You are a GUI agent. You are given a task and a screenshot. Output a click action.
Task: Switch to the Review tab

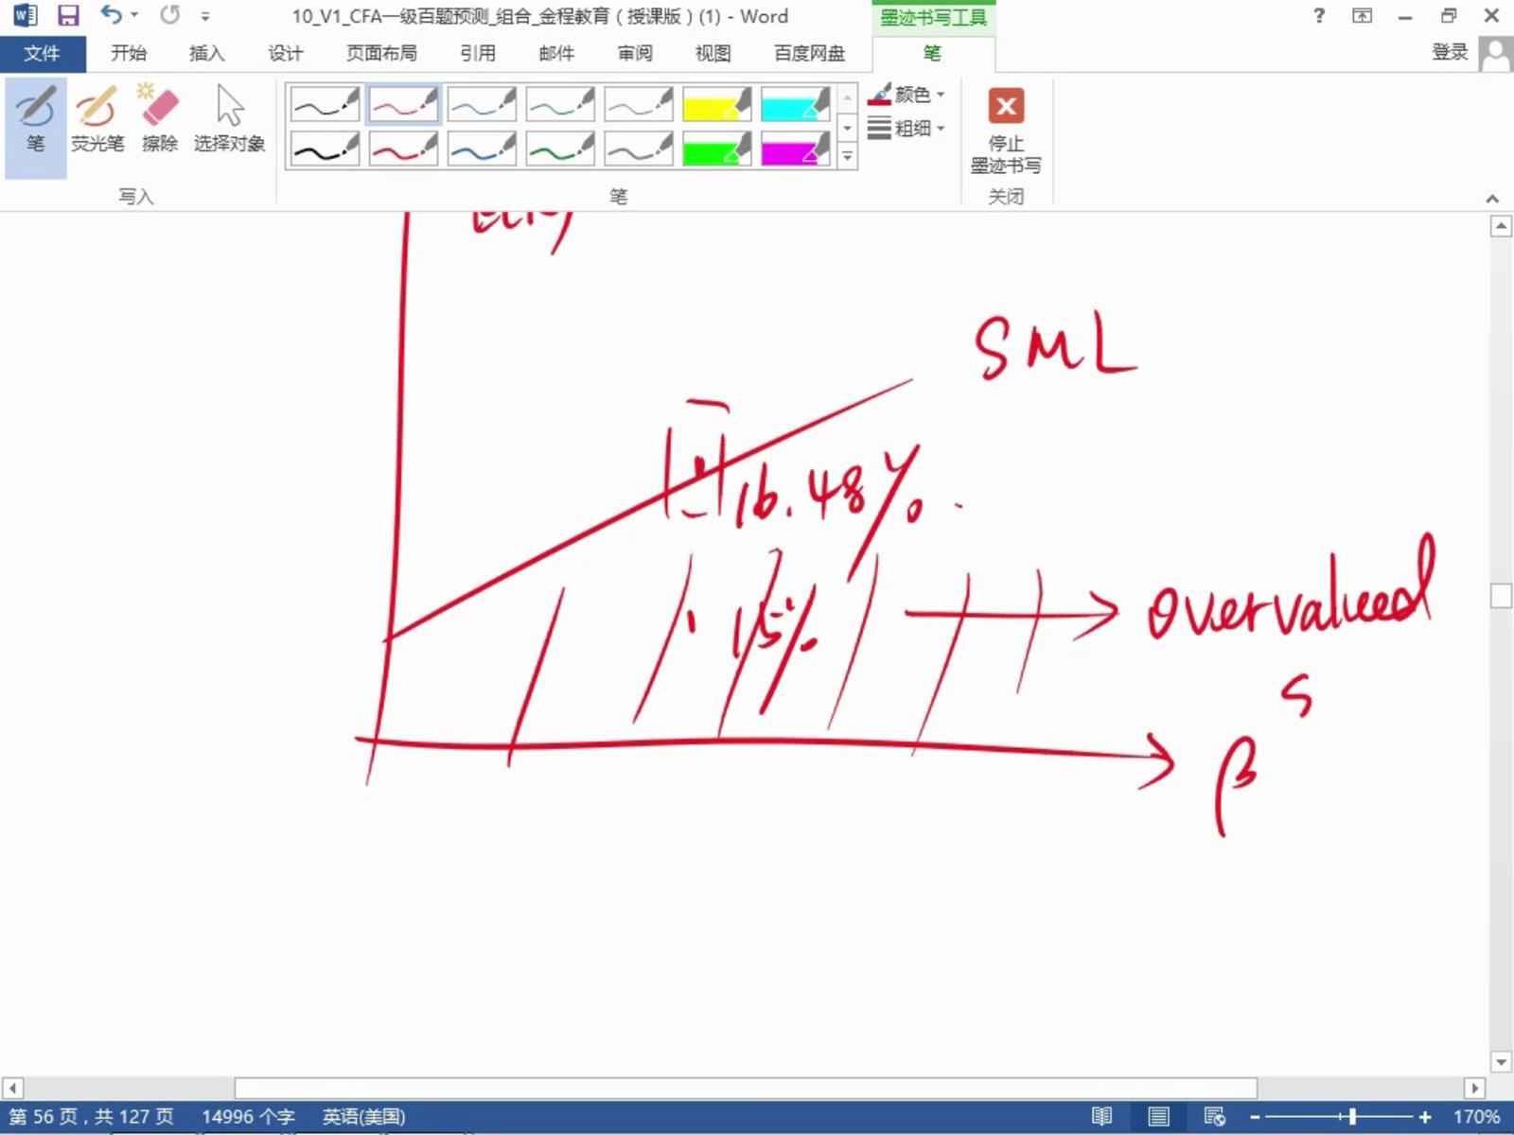pos(634,53)
